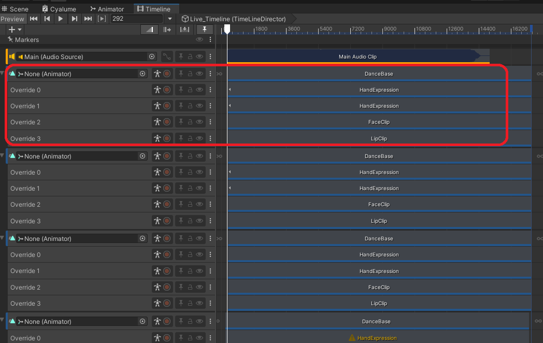Switch to the Scene tab

[x=15, y=9]
